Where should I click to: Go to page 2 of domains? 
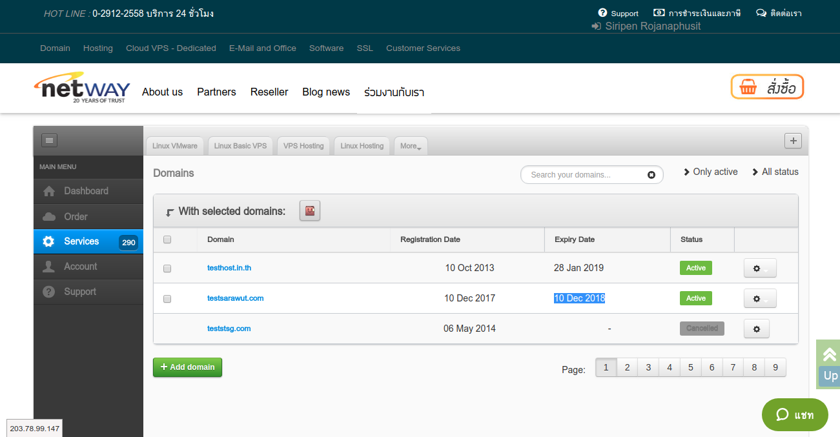627,367
